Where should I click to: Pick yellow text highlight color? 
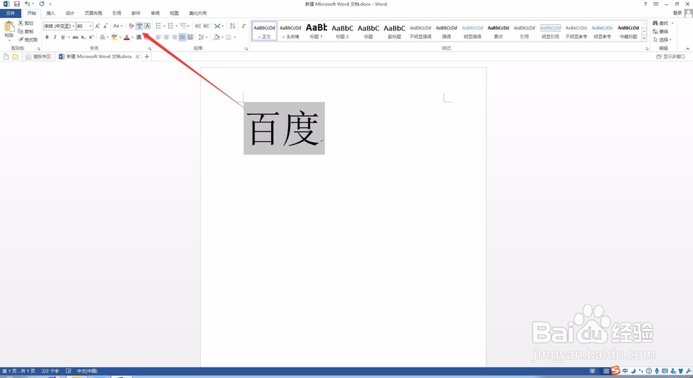(x=114, y=37)
